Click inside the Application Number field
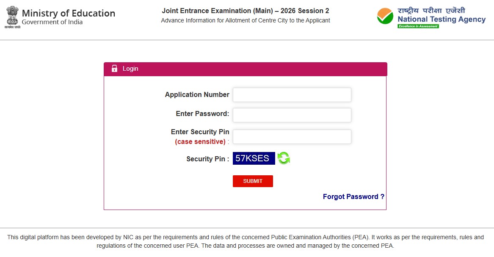 click(292, 94)
